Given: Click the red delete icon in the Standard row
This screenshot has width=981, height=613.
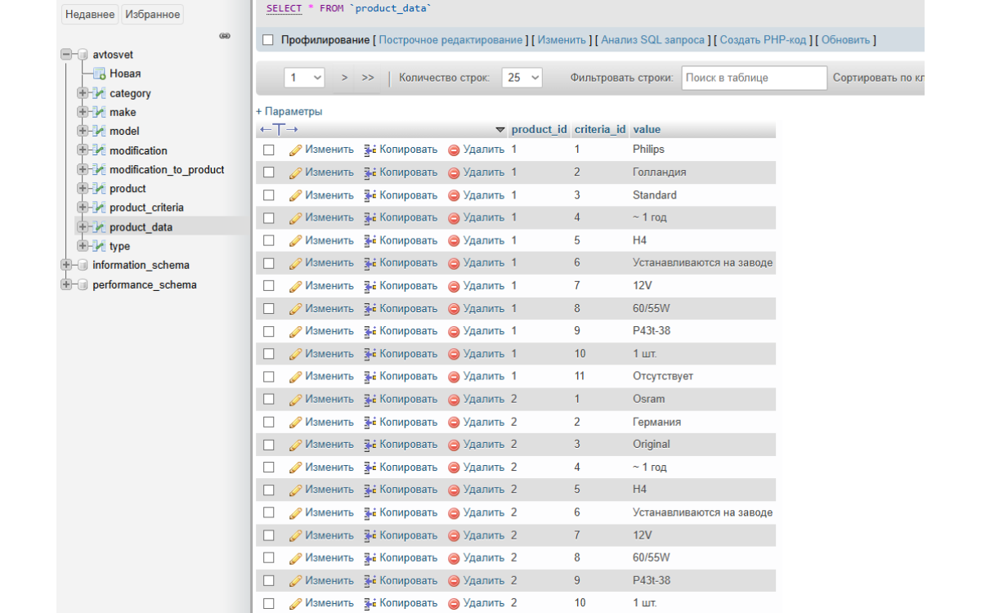Looking at the screenshot, I should pos(454,196).
